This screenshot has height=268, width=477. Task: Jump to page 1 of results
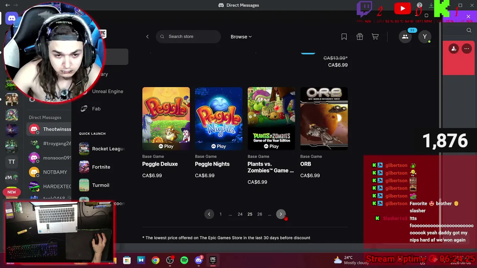(x=221, y=214)
